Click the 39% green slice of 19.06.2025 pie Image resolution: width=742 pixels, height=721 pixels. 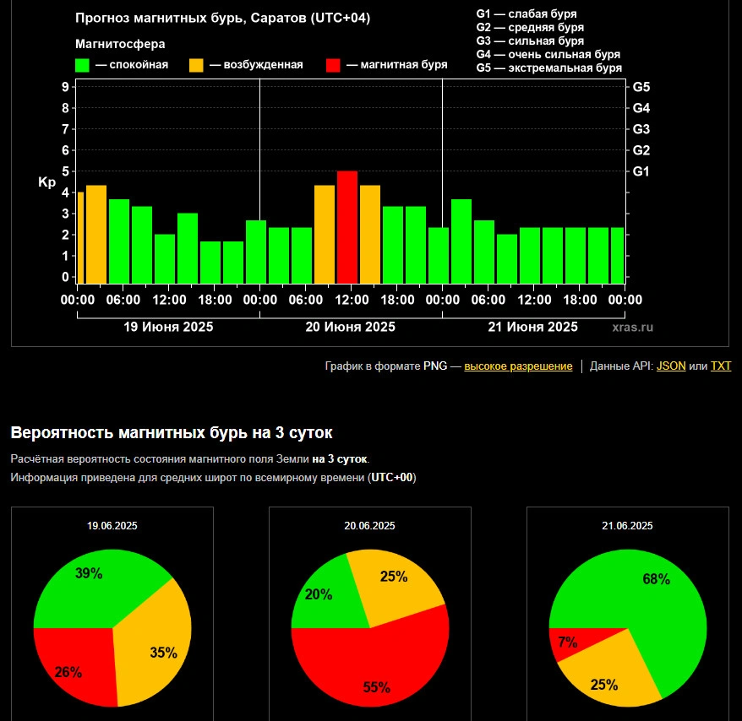(95, 591)
